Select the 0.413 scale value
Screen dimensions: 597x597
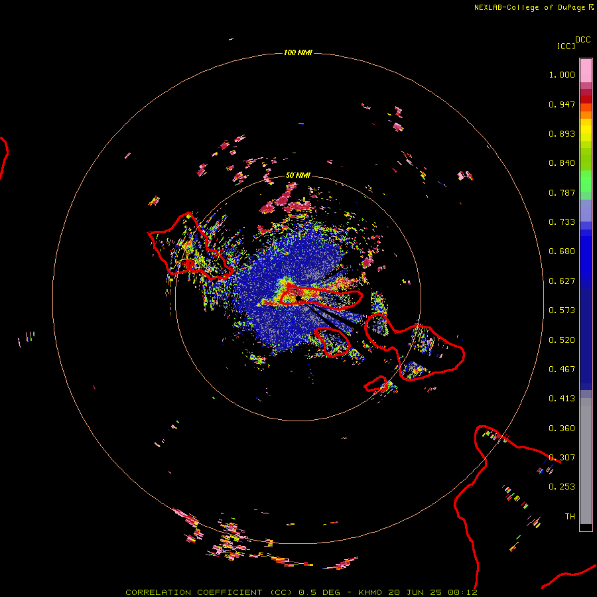(x=562, y=399)
